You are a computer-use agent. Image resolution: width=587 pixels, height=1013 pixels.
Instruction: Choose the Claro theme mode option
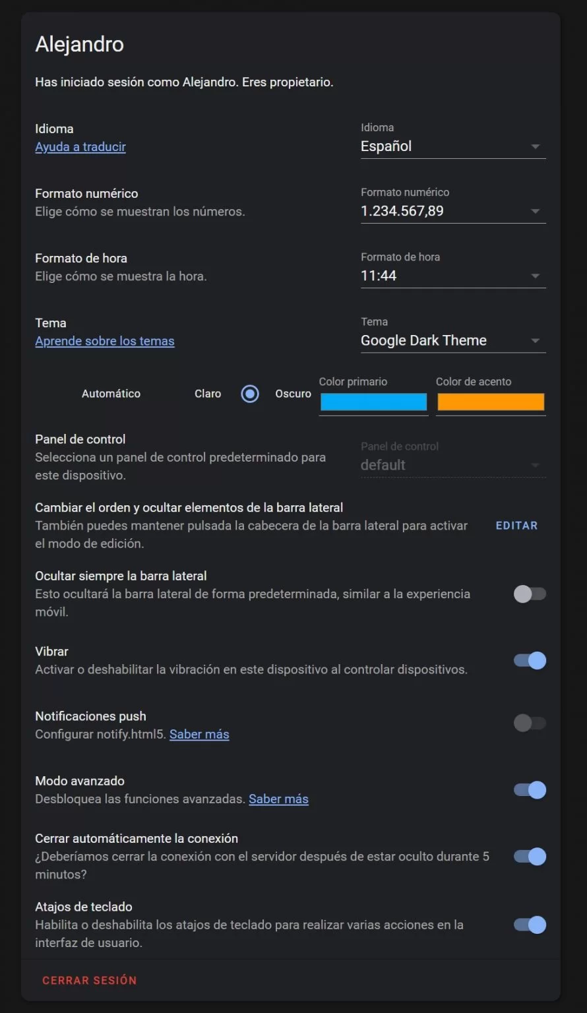click(207, 394)
